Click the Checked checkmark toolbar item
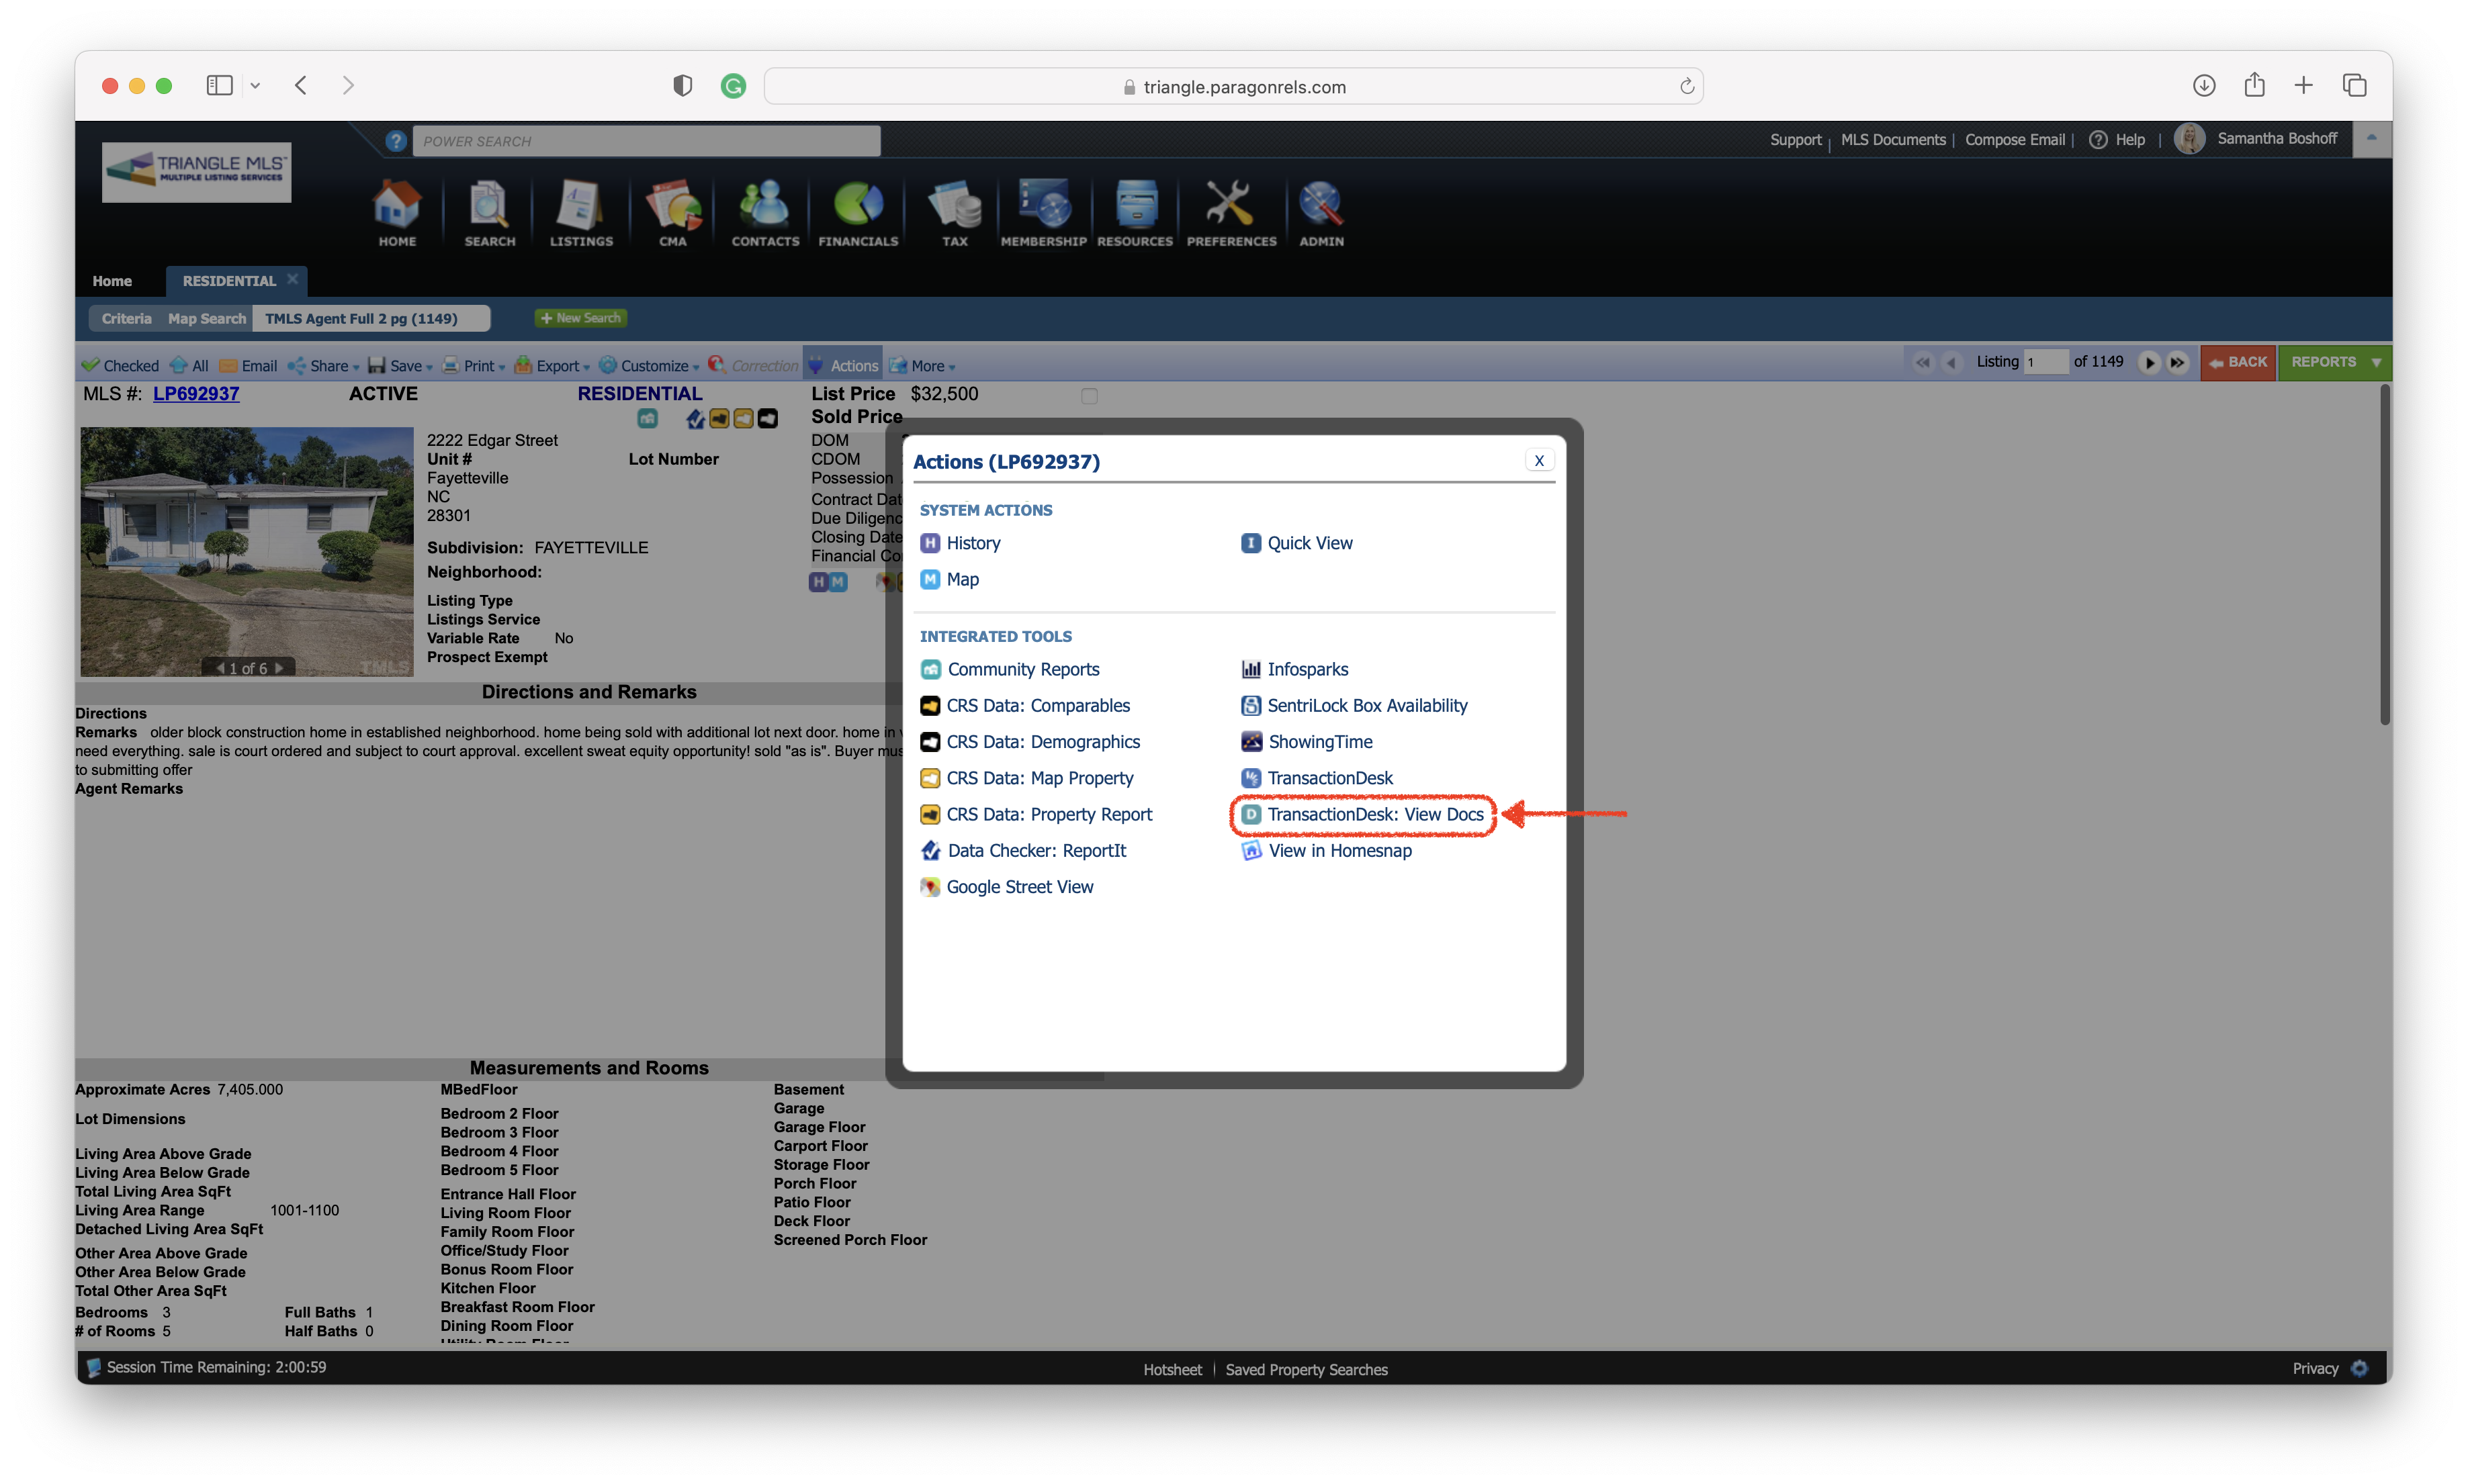 pos(120,366)
